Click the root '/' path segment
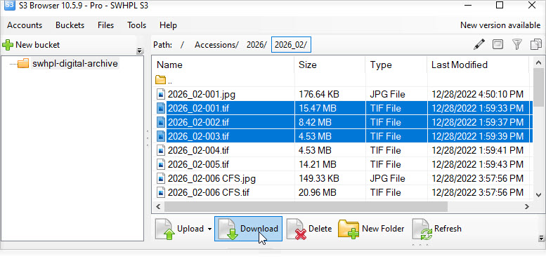The image size is (546, 261). [x=183, y=45]
